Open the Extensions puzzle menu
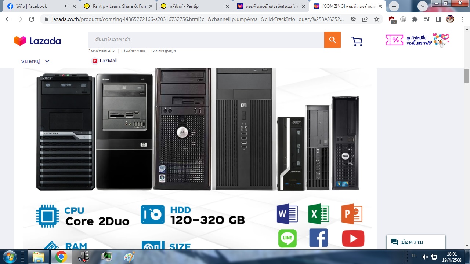The height and width of the screenshot is (264, 470). tap(415, 19)
